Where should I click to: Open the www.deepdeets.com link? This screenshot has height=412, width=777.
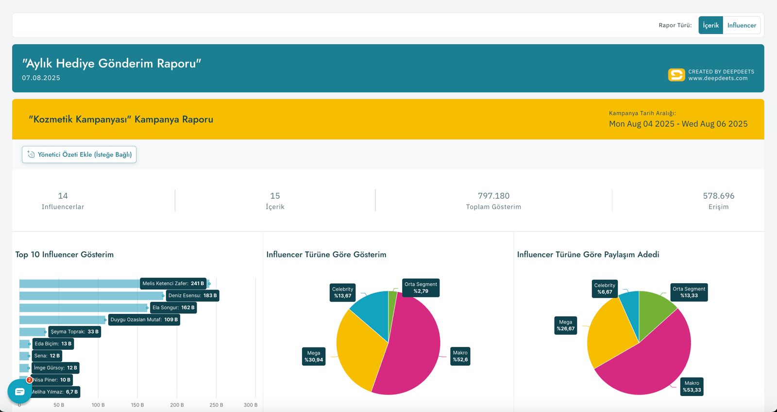coord(718,78)
